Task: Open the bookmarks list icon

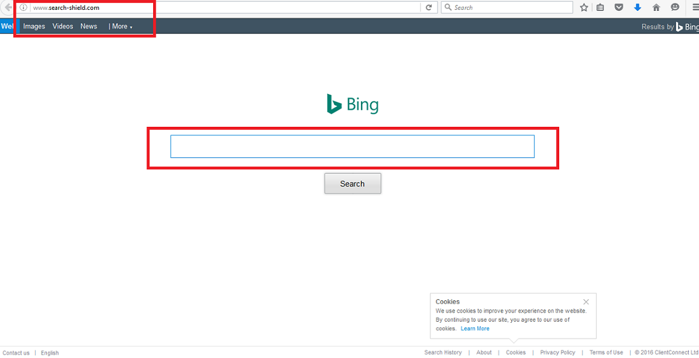Action: (x=601, y=8)
